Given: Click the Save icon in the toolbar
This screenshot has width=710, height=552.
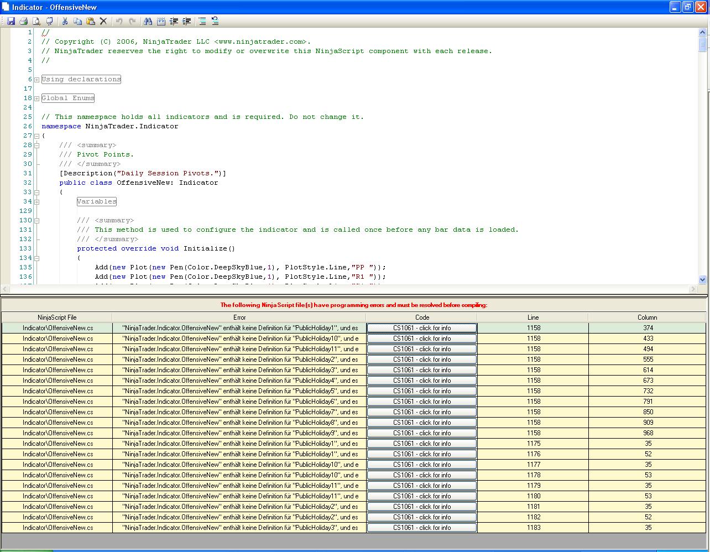Looking at the screenshot, I should [11, 21].
